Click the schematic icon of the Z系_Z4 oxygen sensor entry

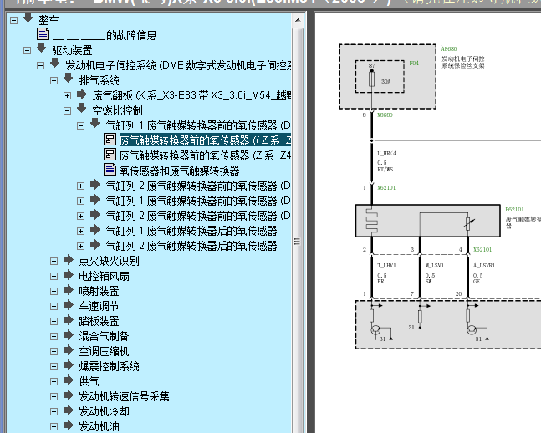tap(110, 155)
